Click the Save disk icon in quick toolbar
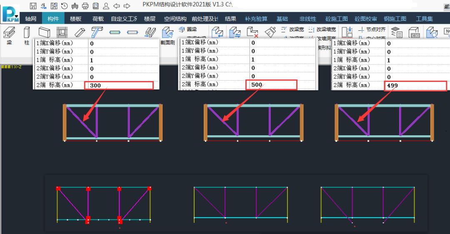The image size is (450, 234). click(x=33, y=5)
